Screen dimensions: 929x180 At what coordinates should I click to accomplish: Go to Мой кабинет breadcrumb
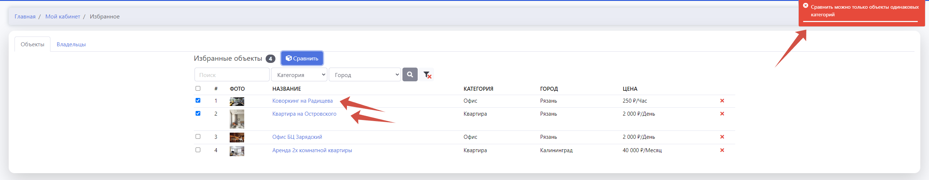coord(62,17)
